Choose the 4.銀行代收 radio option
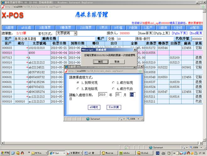207x156 pixels. pyautogui.click(x=113, y=89)
